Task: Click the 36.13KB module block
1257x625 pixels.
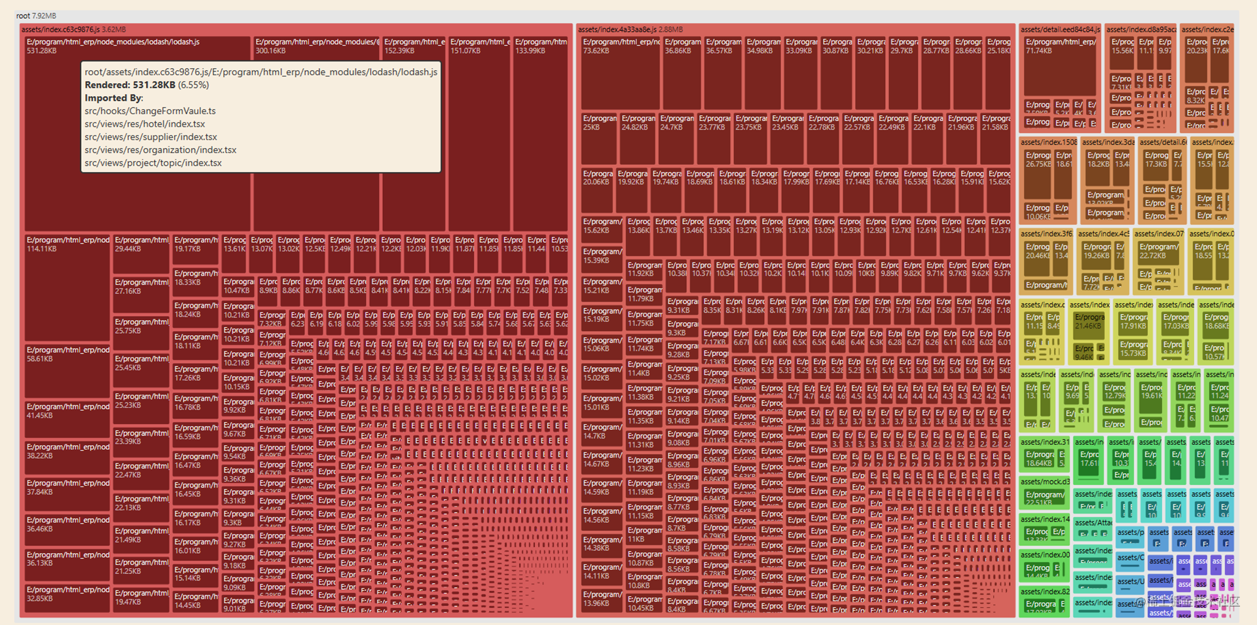Action: click(67, 565)
